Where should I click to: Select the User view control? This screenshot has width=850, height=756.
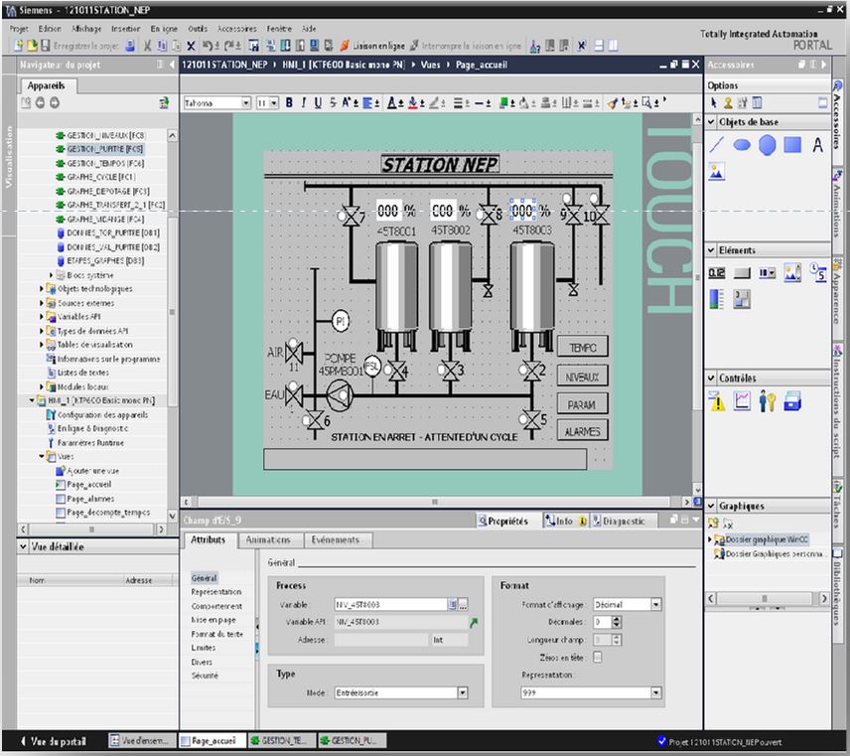[767, 401]
